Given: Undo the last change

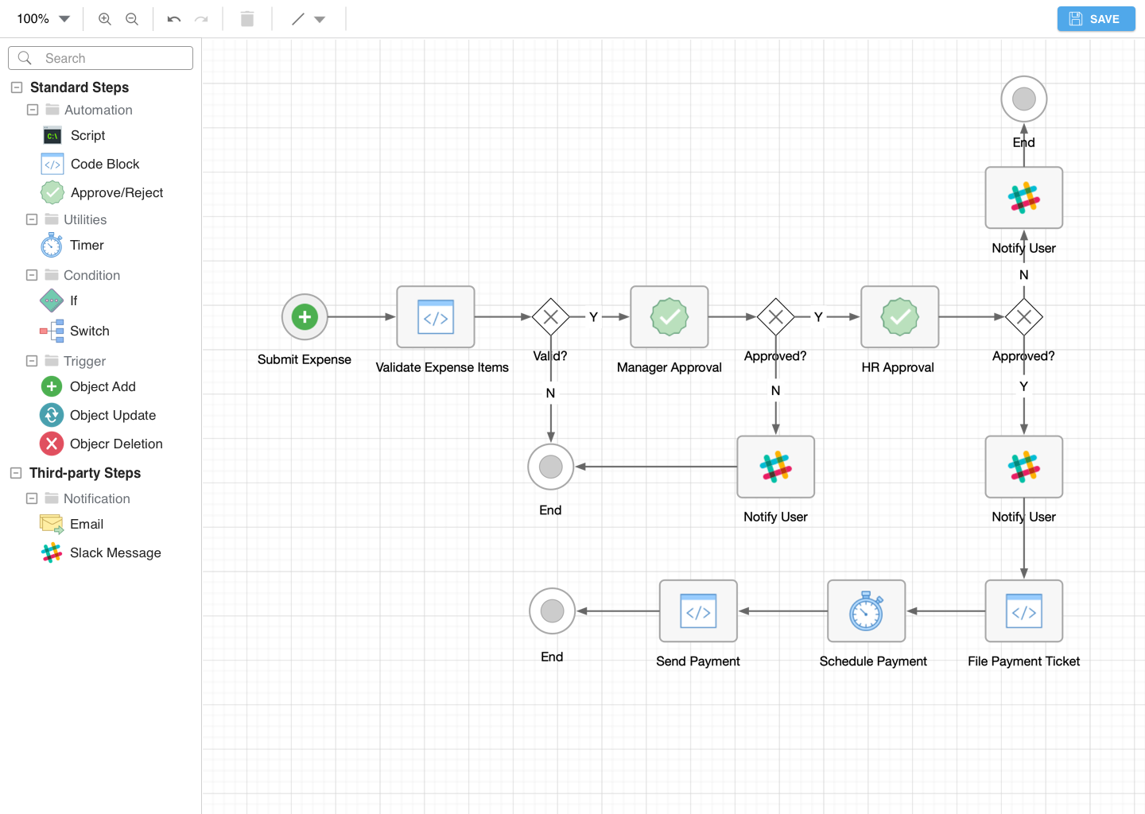Looking at the screenshot, I should pos(173,18).
